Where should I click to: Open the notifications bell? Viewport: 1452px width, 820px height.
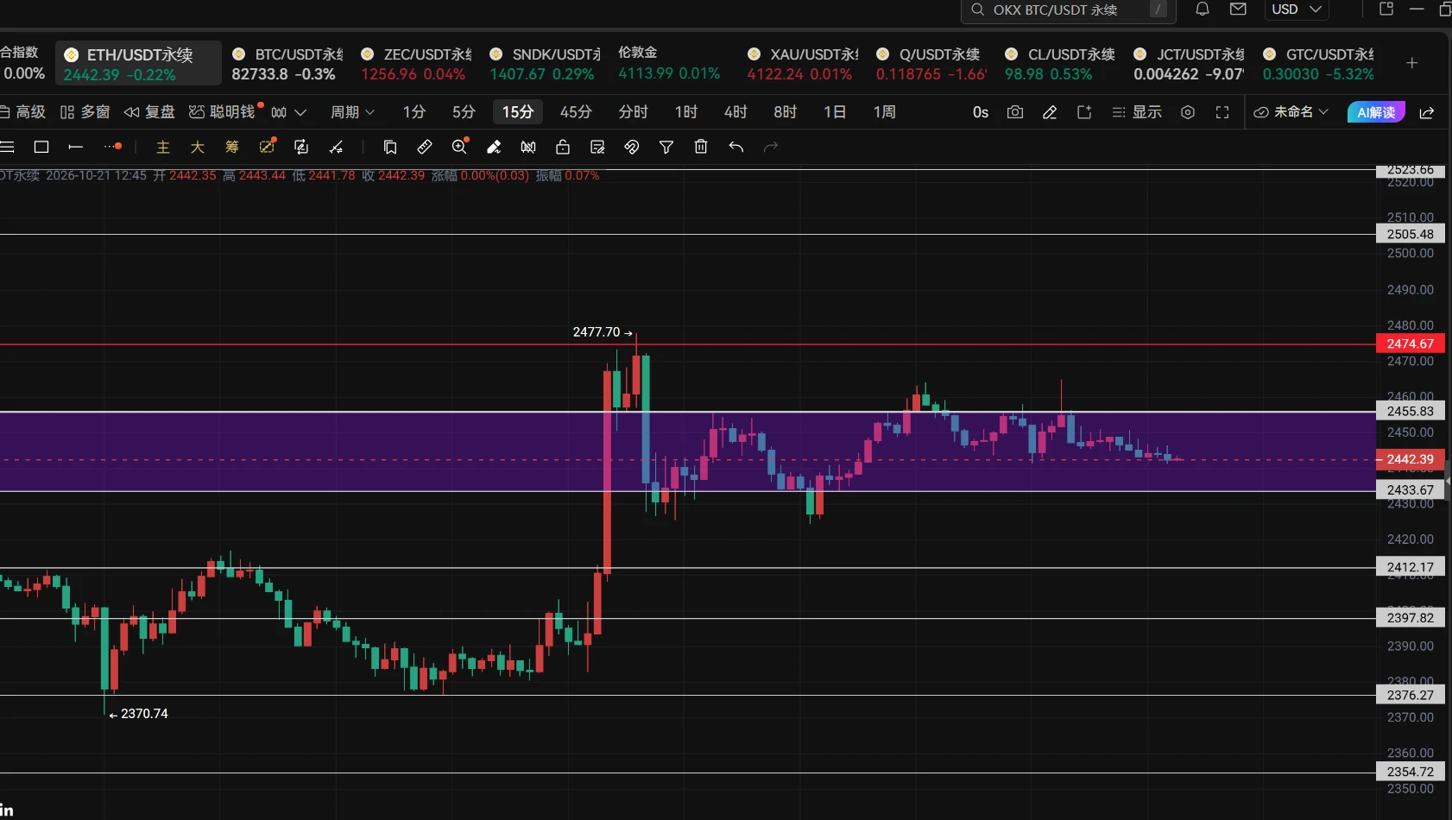click(1202, 9)
